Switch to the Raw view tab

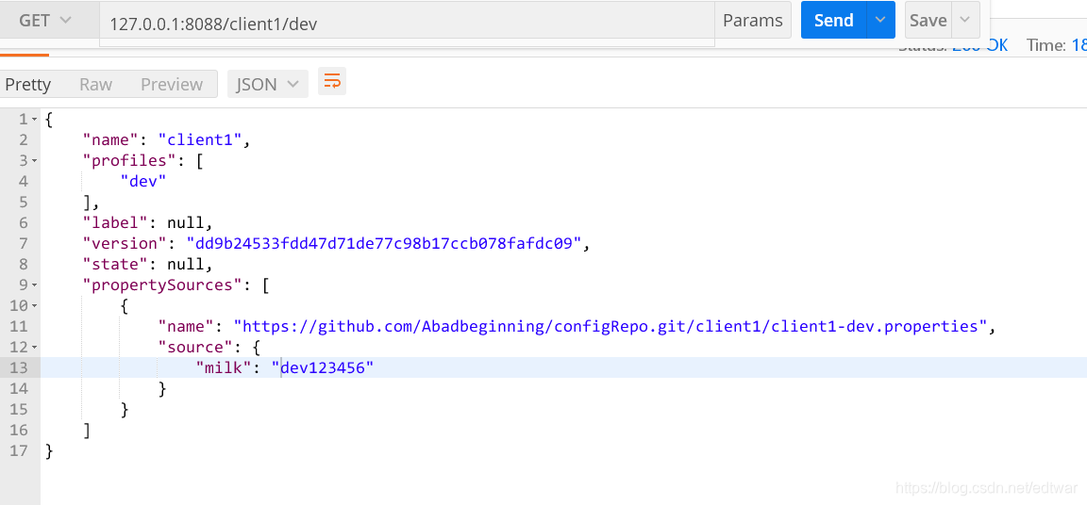coord(95,85)
